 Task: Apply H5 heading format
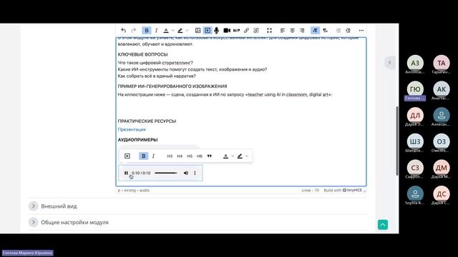click(x=190, y=156)
